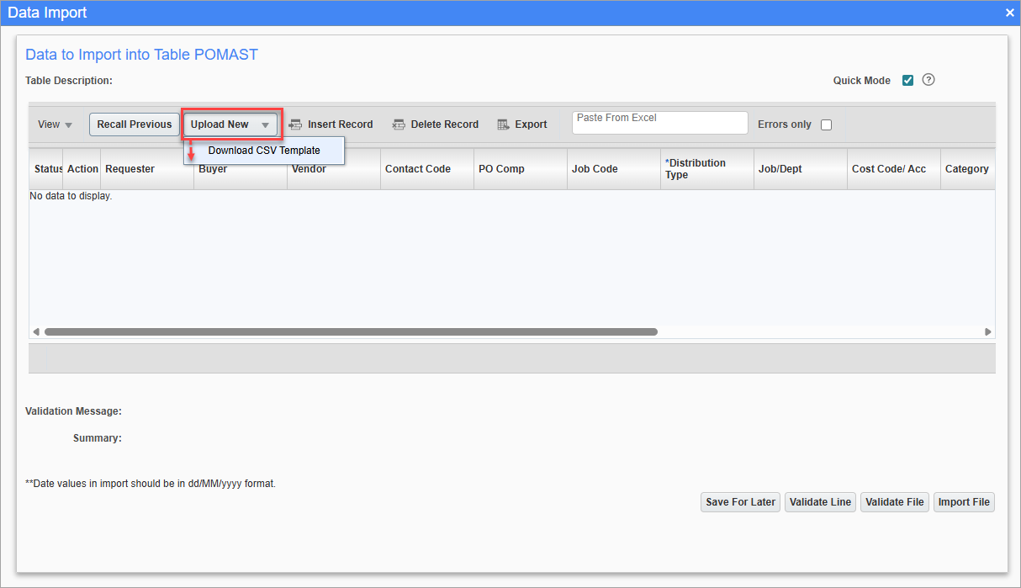Expand the Upload New dropdown arrow
This screenshot has height=588, width=1021.
click(x=265, y=124)
